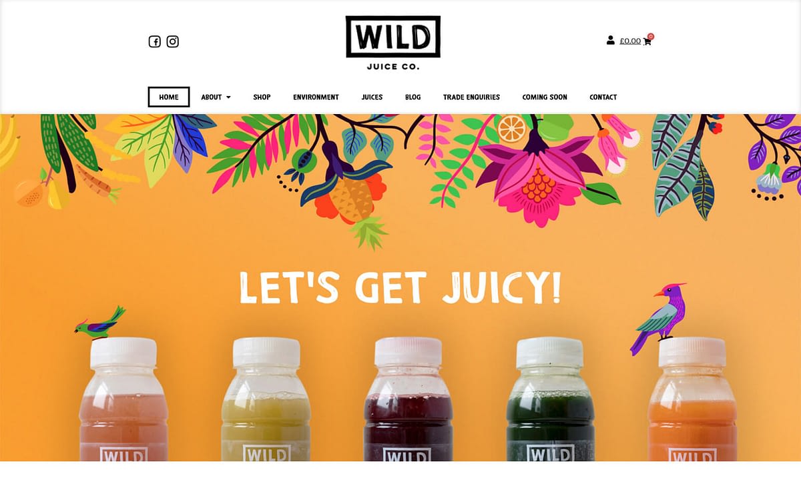
Task: Click the user account icon
Action: click(610, 40)
